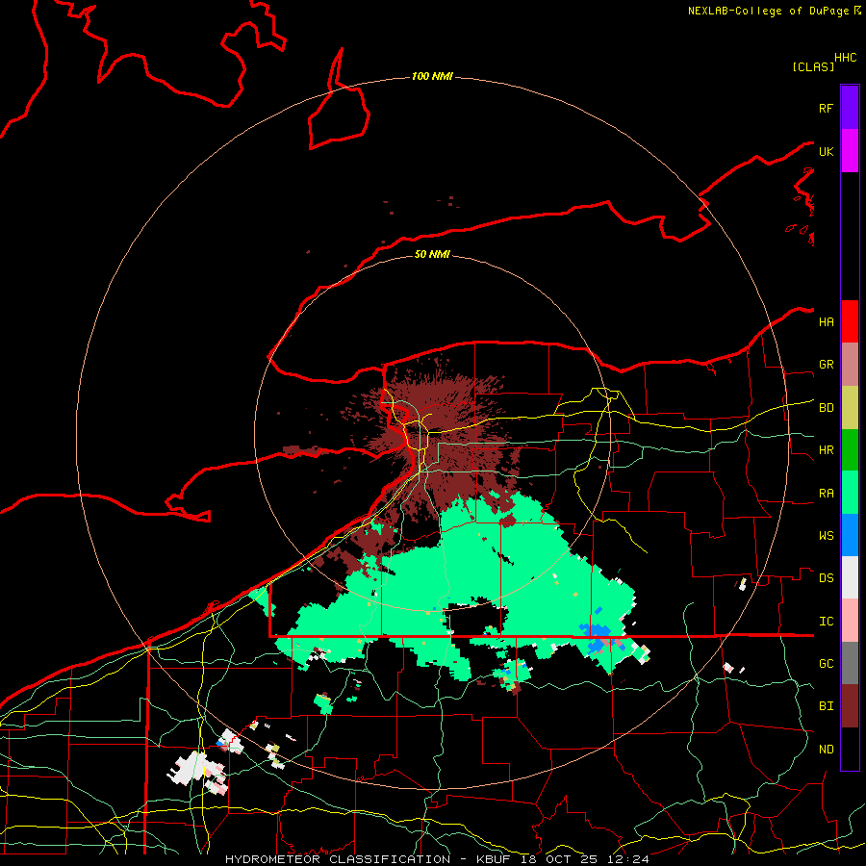Select the IC pink legend swatch
This screenshot has width=866, height=866.
pyautogui.click(x=850, y=621)
